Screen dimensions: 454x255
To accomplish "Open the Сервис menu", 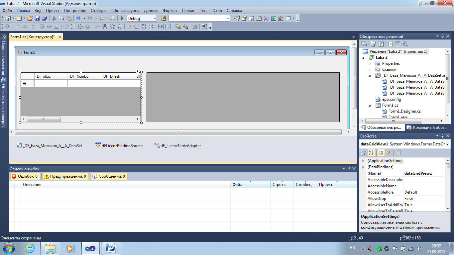I will 188,11.
